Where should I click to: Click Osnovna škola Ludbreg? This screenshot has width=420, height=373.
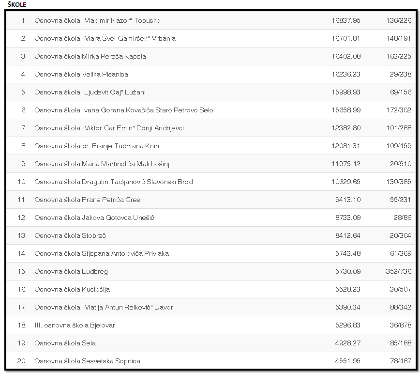(x=71, y=272)
